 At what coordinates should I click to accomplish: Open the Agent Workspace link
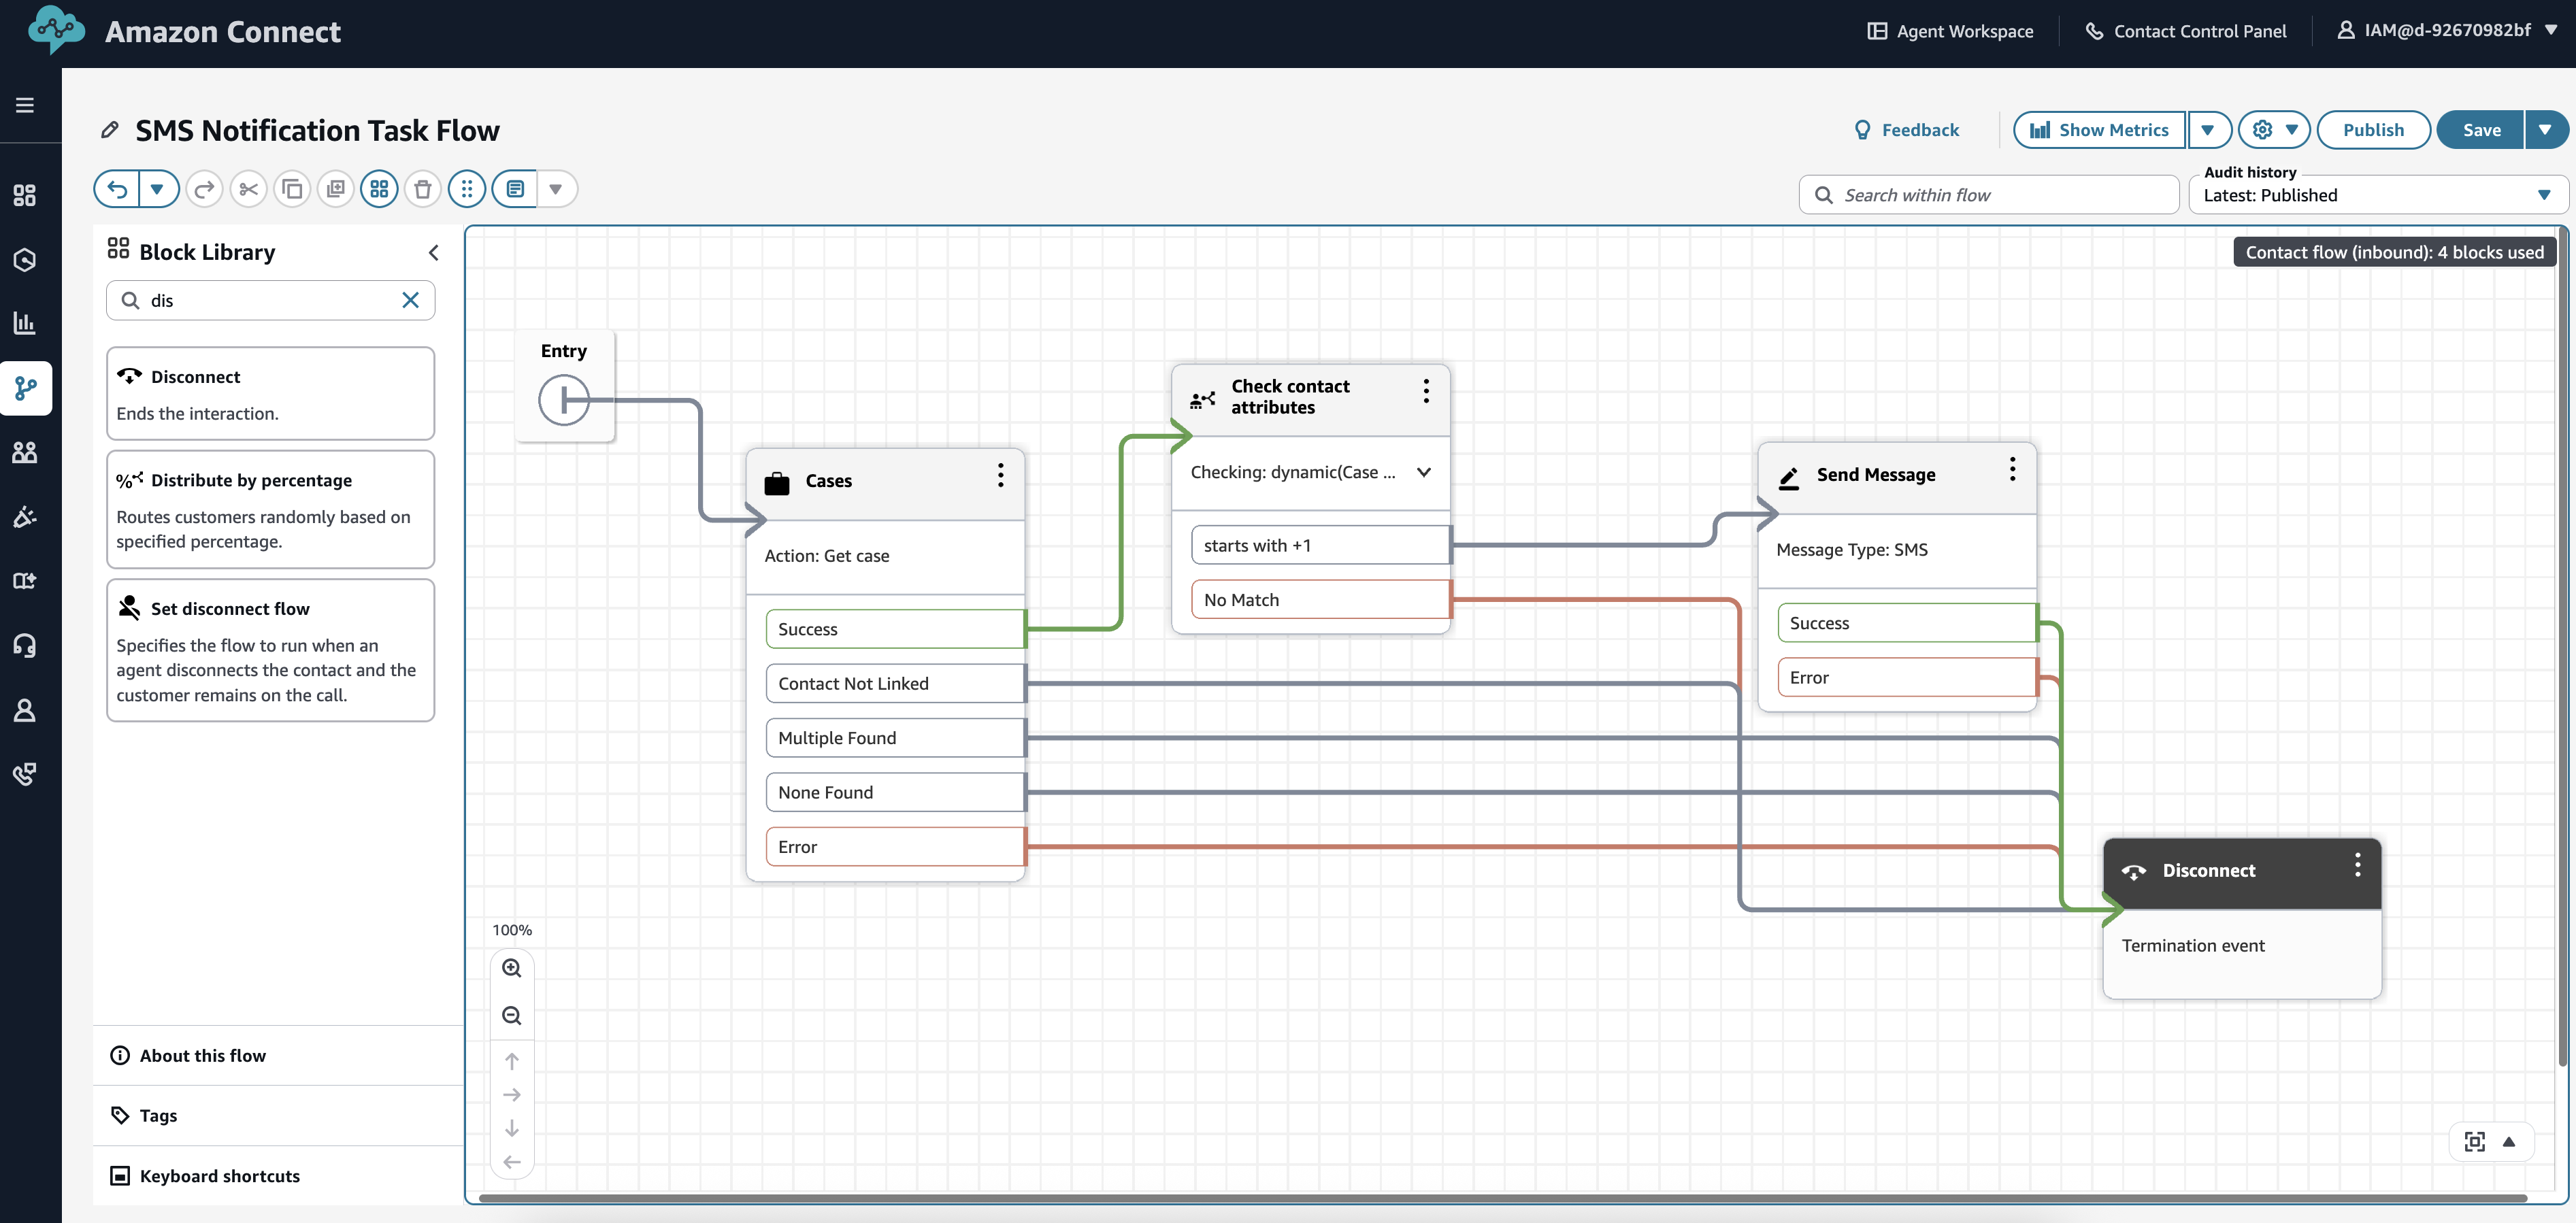click(1950, 31)
